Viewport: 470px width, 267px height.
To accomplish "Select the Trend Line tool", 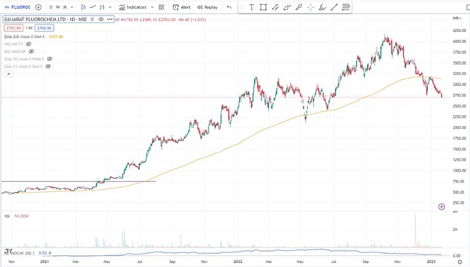I will click(334, 7).
